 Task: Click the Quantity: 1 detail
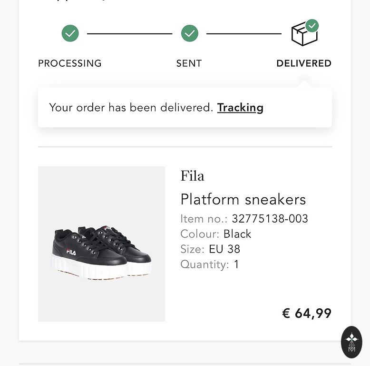210,264
